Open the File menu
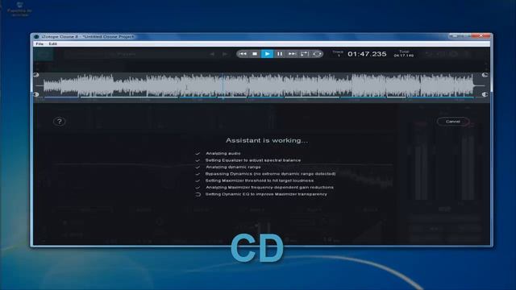516x290 pixels. (x=40, y=43)
